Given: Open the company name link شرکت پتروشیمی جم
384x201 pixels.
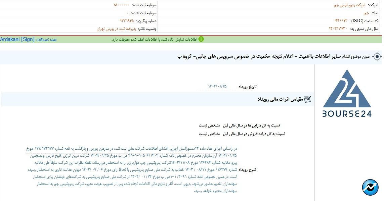Looking at the screenshot, I should click(x=349, y=5).
